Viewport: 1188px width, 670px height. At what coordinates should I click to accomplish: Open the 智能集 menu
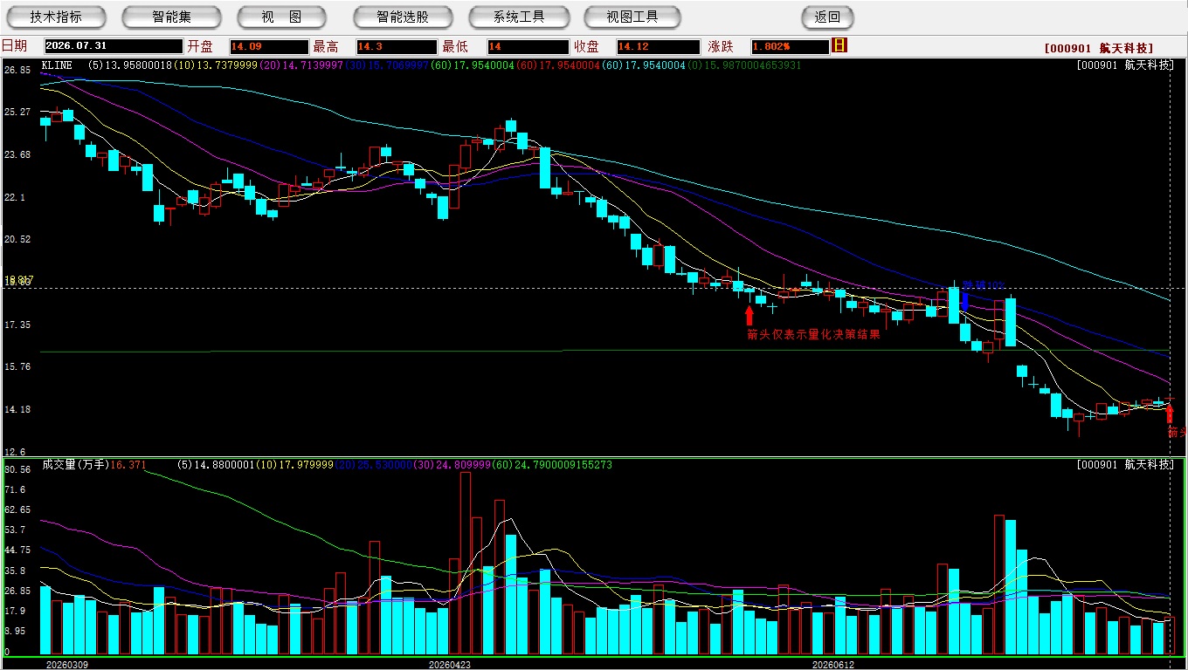point(172,17)
